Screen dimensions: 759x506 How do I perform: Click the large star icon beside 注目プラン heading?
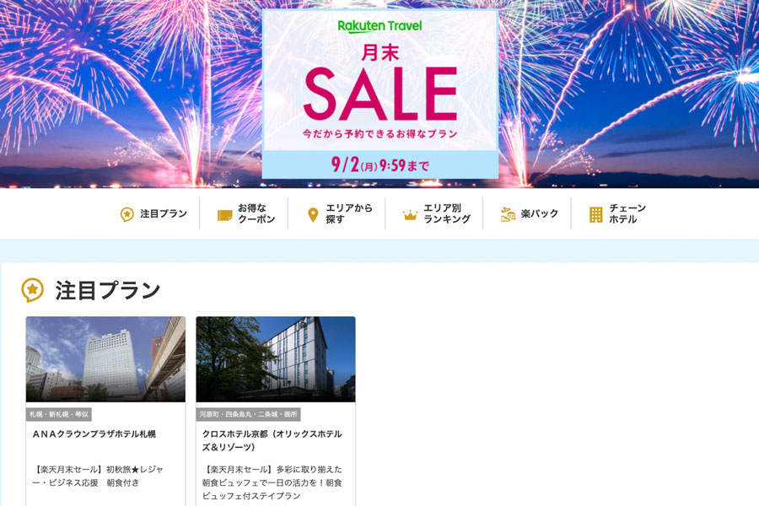32,290
